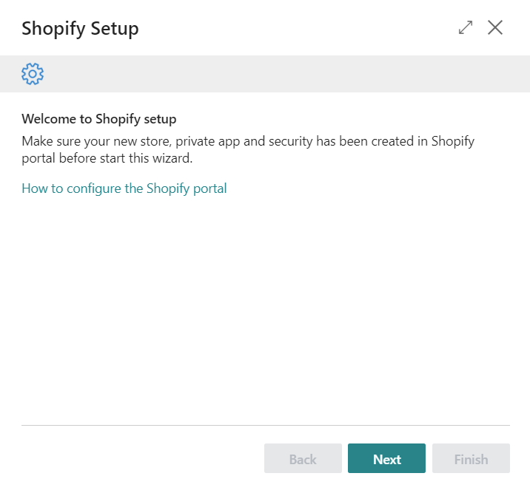
Task: Click the grayed-out Back button
Action: point(303,459)
